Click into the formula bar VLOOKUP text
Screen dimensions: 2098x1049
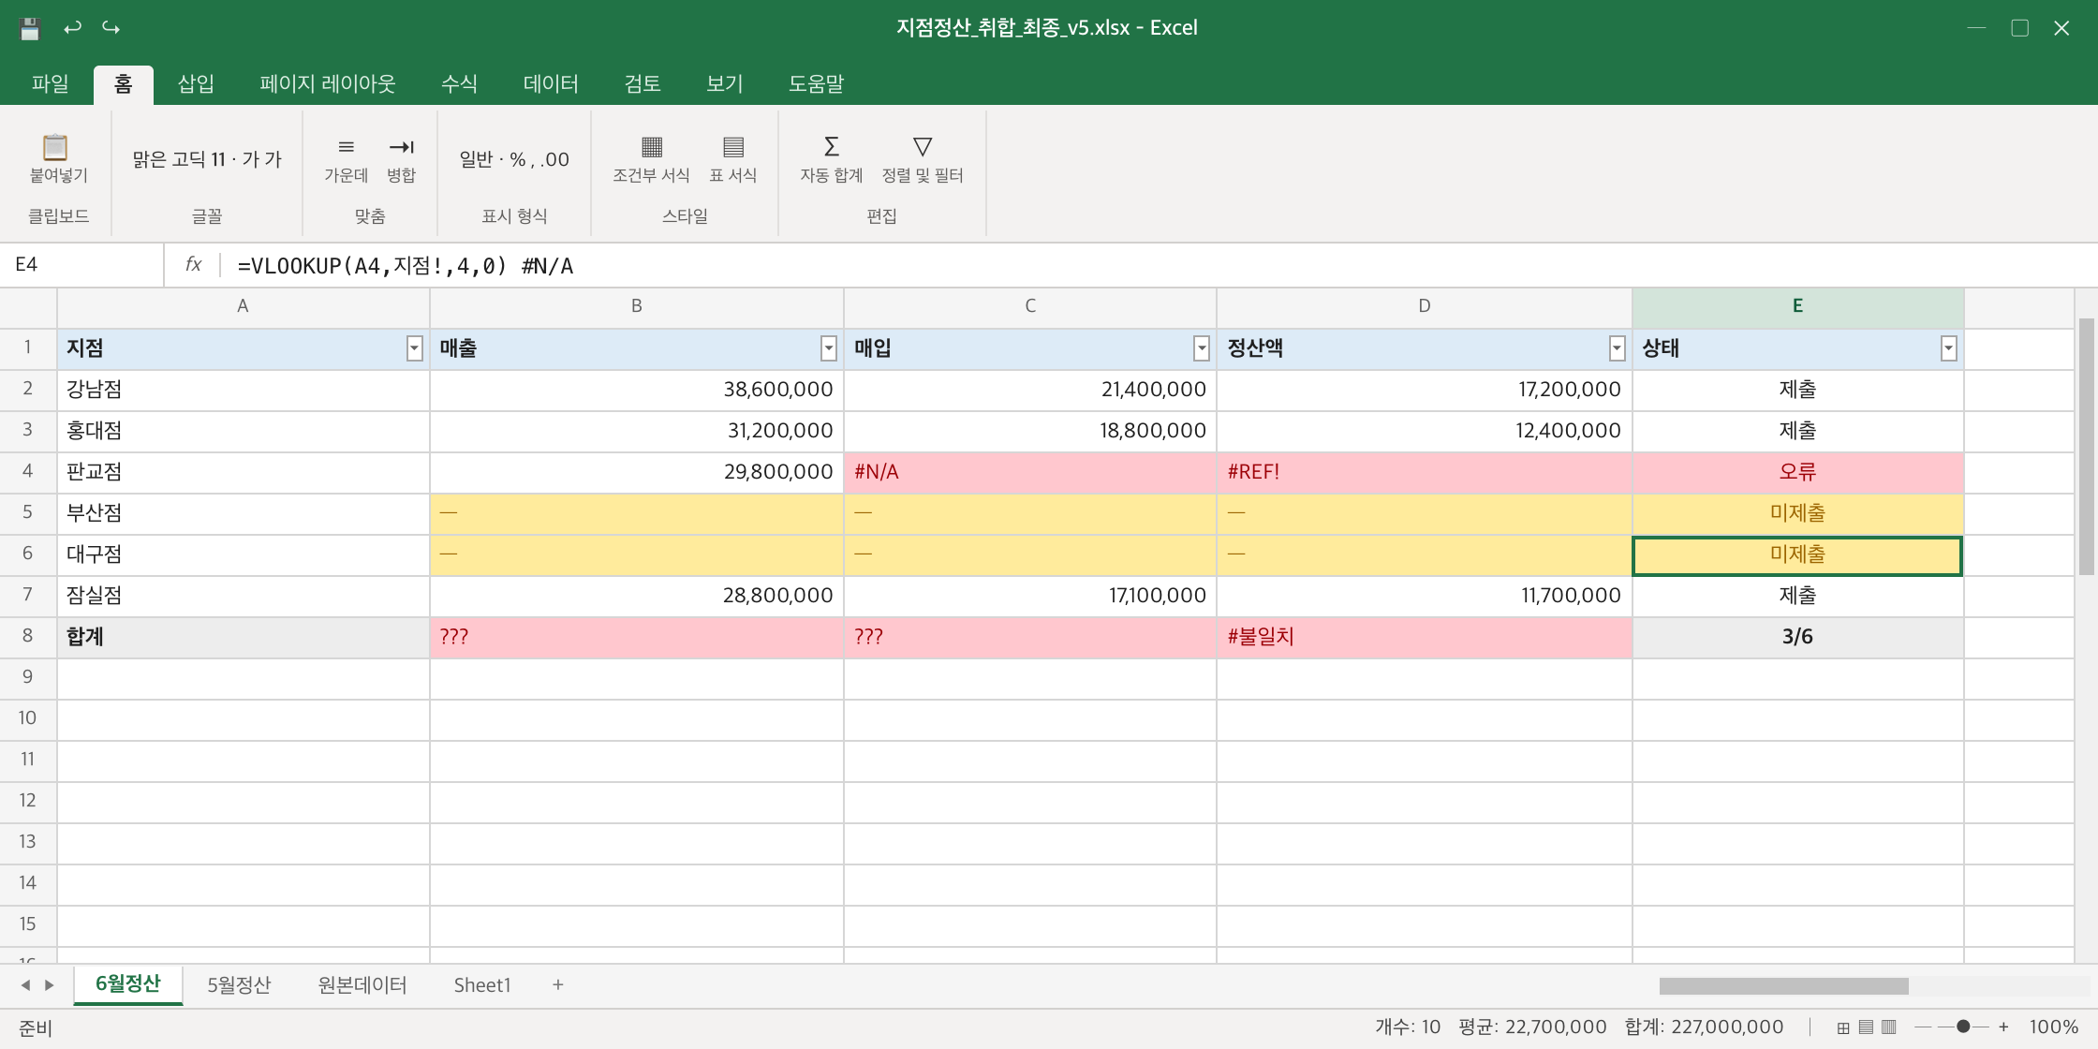405,266
